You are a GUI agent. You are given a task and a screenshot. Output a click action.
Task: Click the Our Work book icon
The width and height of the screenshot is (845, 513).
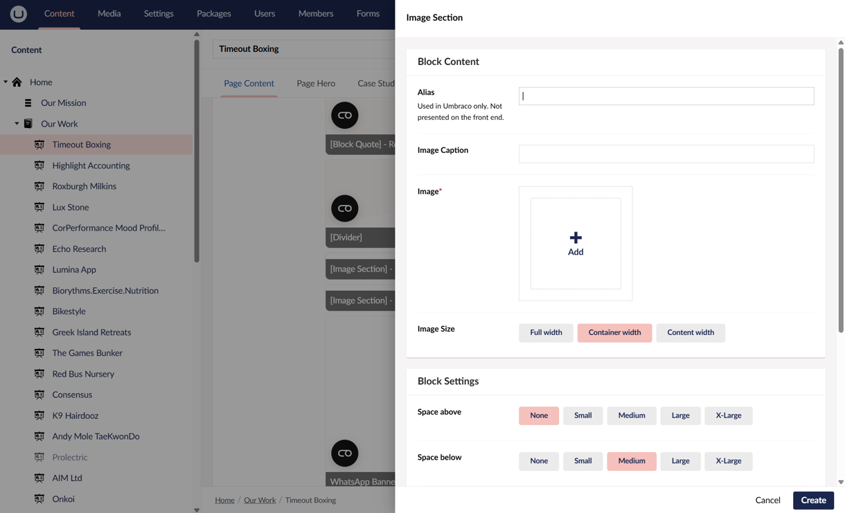(28, 123)
